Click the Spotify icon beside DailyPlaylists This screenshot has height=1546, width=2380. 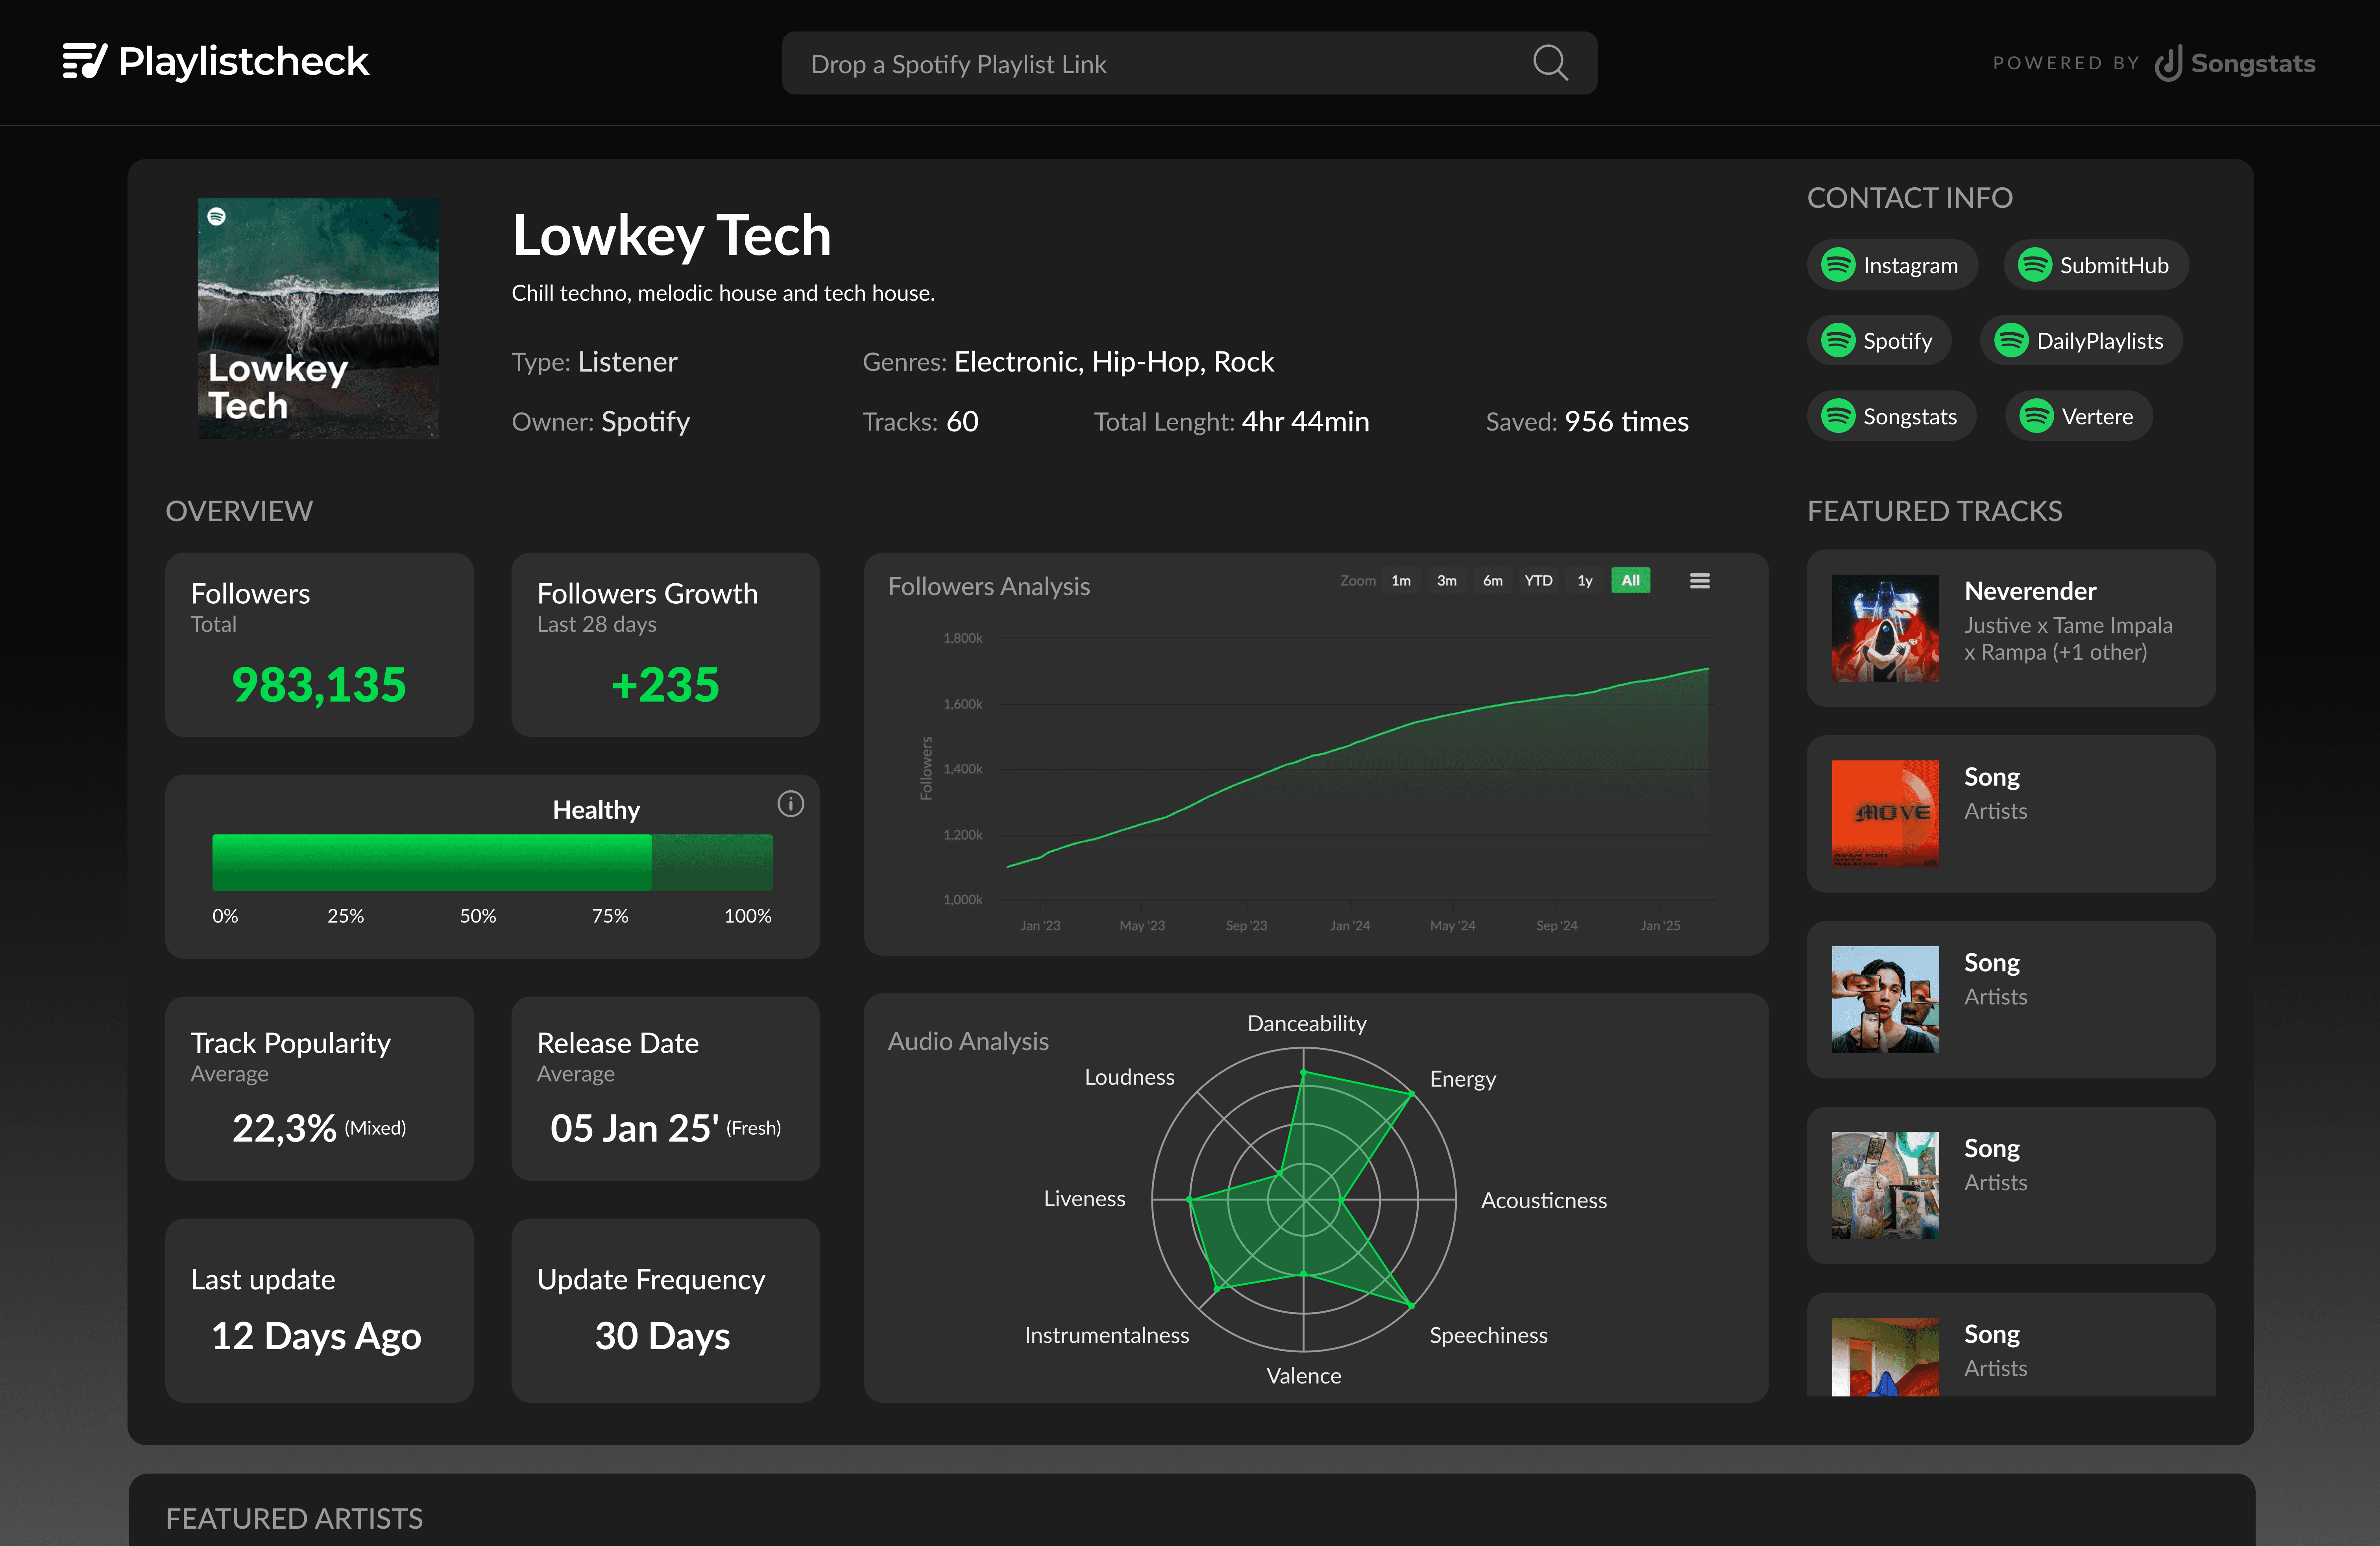(2011, 341)
